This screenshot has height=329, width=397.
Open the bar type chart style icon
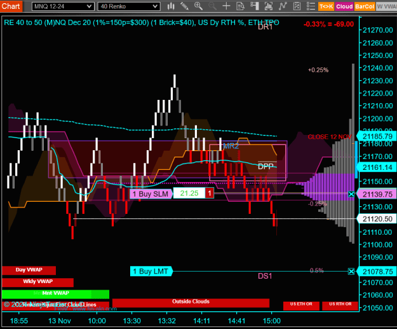171,6
